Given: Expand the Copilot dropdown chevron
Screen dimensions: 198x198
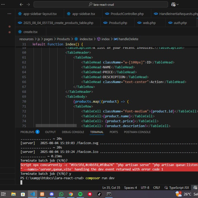Looking at the screenshot, I should (x=178, y=4).
